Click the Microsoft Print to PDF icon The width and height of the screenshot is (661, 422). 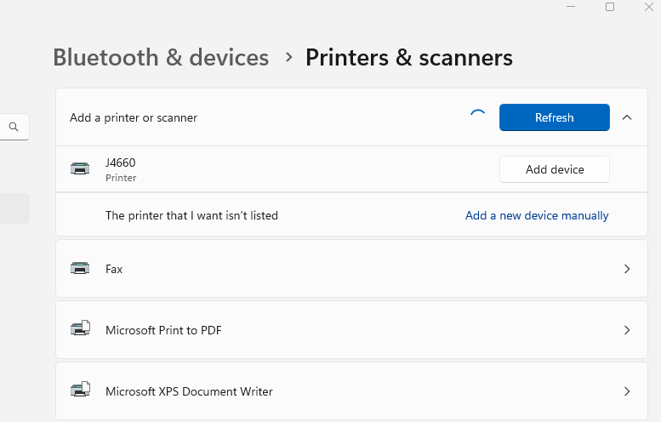pos(80,328)
